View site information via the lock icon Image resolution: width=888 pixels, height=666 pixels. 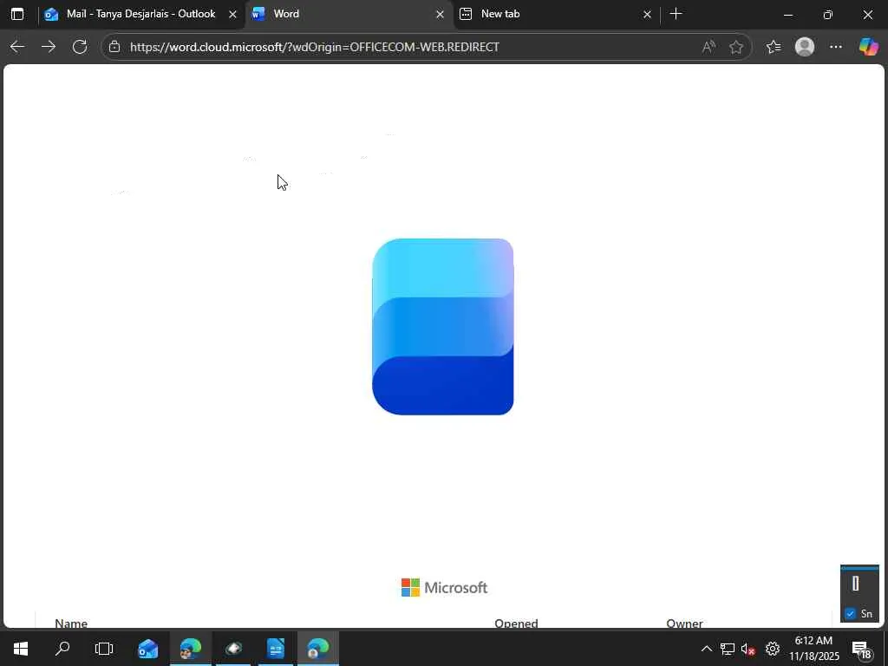pyautogui.click(x=114, y=47)
